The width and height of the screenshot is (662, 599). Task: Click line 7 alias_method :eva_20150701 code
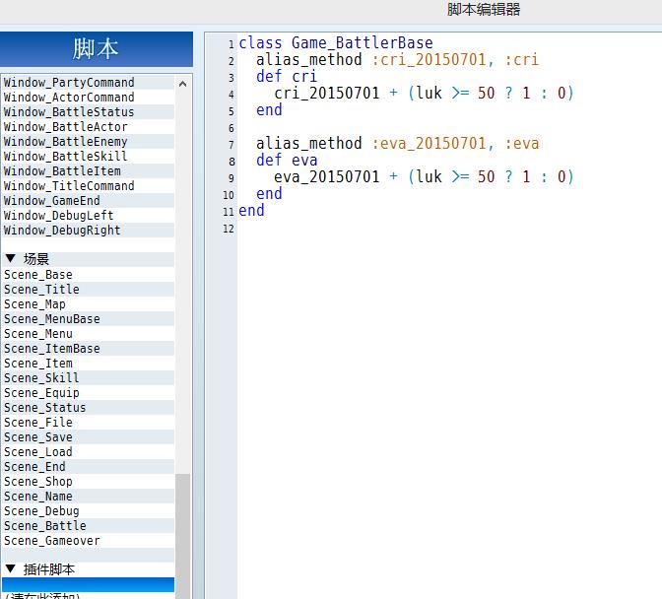pyautogui.click(x=397, y=144)
